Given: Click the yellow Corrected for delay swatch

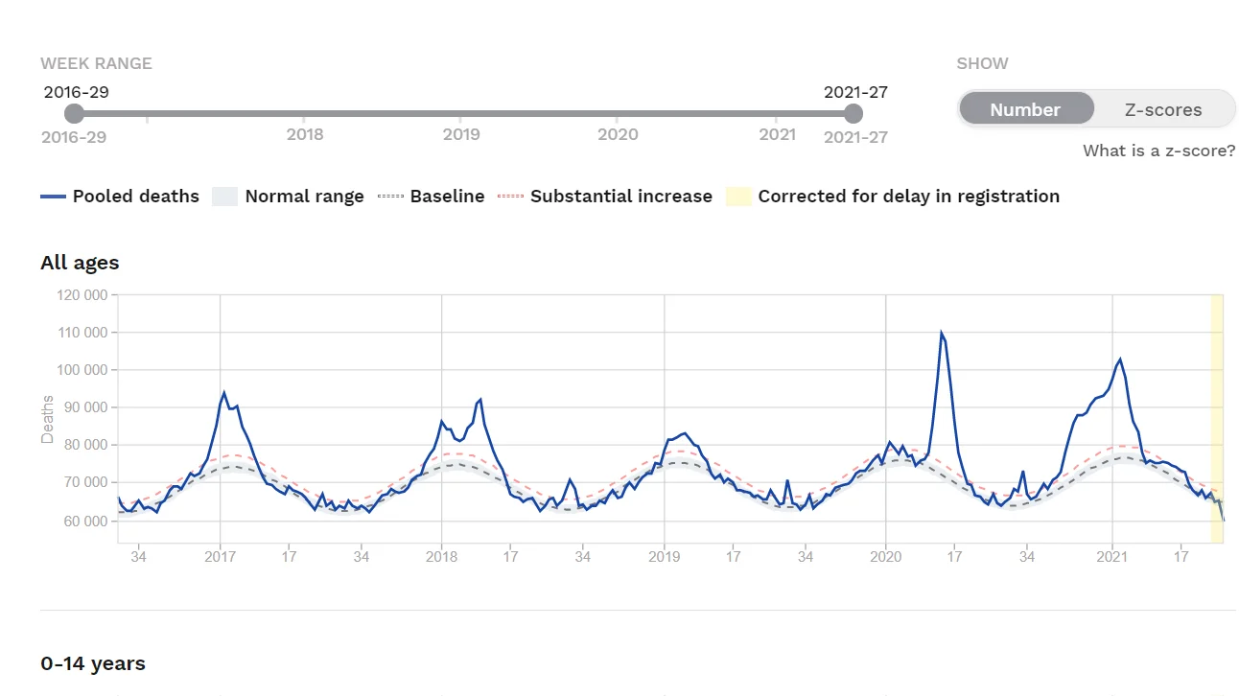Looking at the screenshot, I should pos(738,197).
